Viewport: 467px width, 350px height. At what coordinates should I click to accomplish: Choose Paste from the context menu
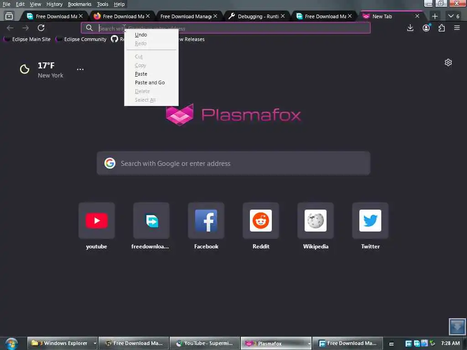tap(151, 74)
